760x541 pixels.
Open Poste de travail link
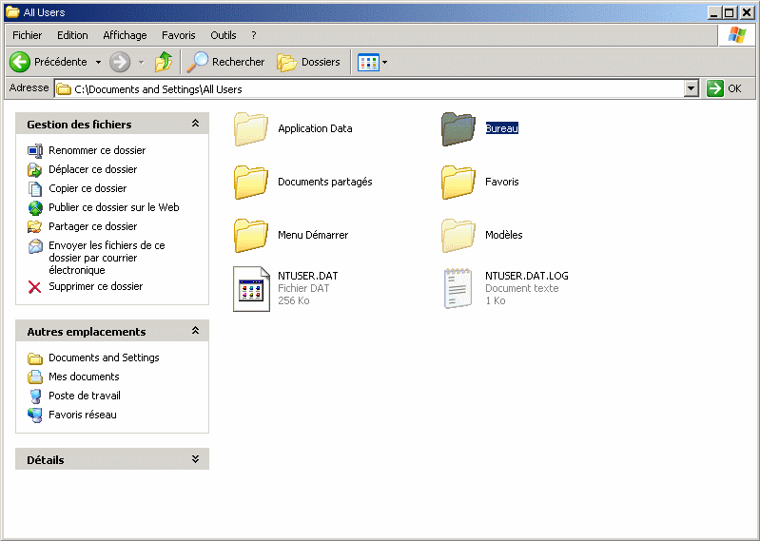(85, 396)
